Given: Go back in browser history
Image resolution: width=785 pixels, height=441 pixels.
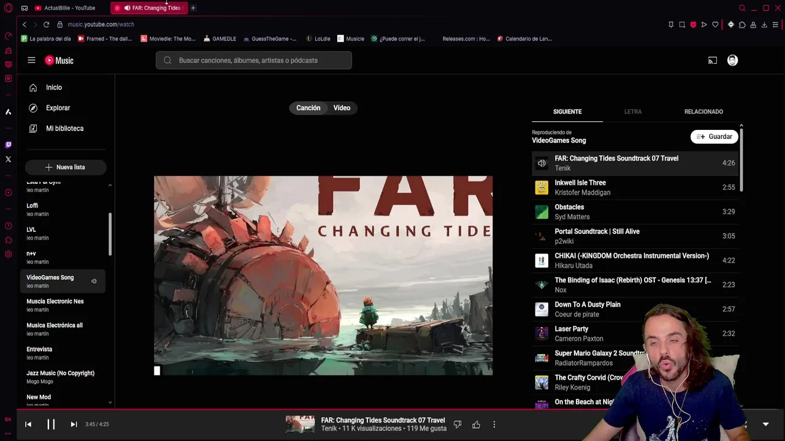Looking at the screenshot, I should click(25, 24).
